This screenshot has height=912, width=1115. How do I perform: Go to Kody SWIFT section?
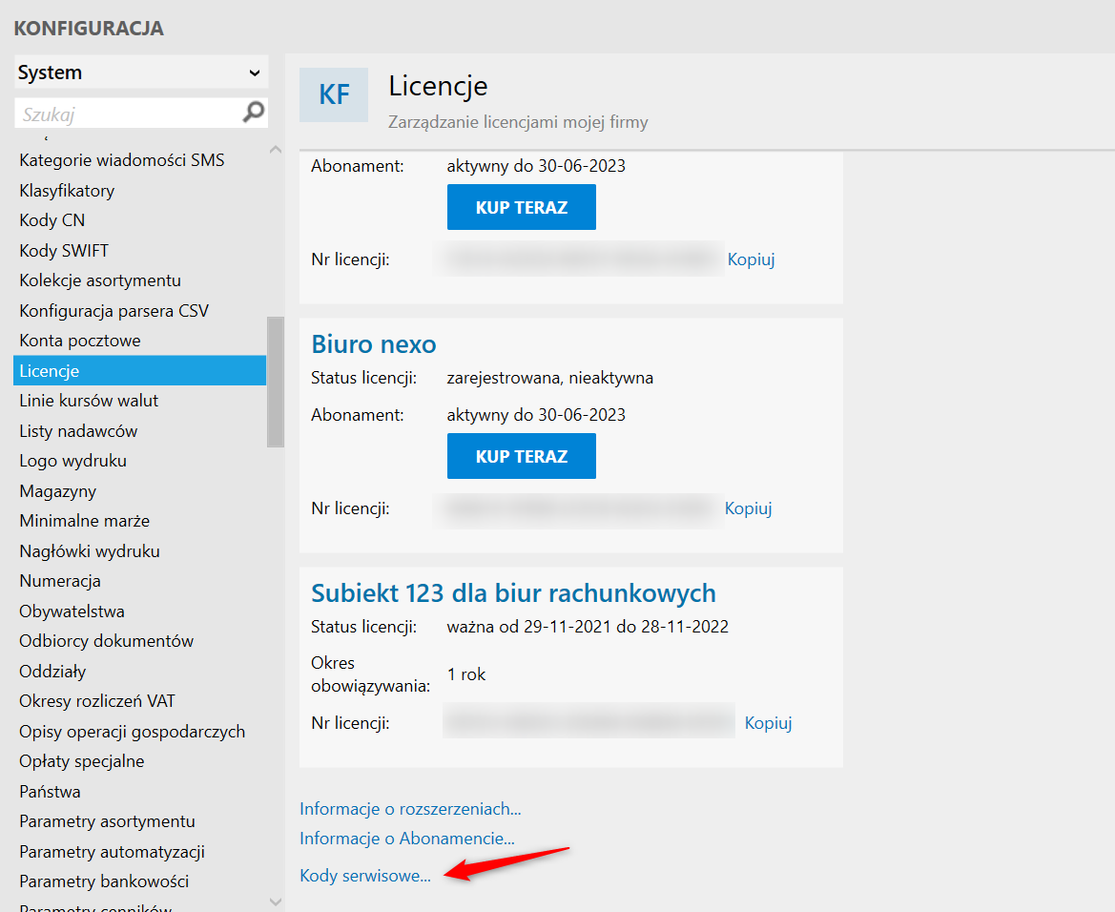[64, 251]
